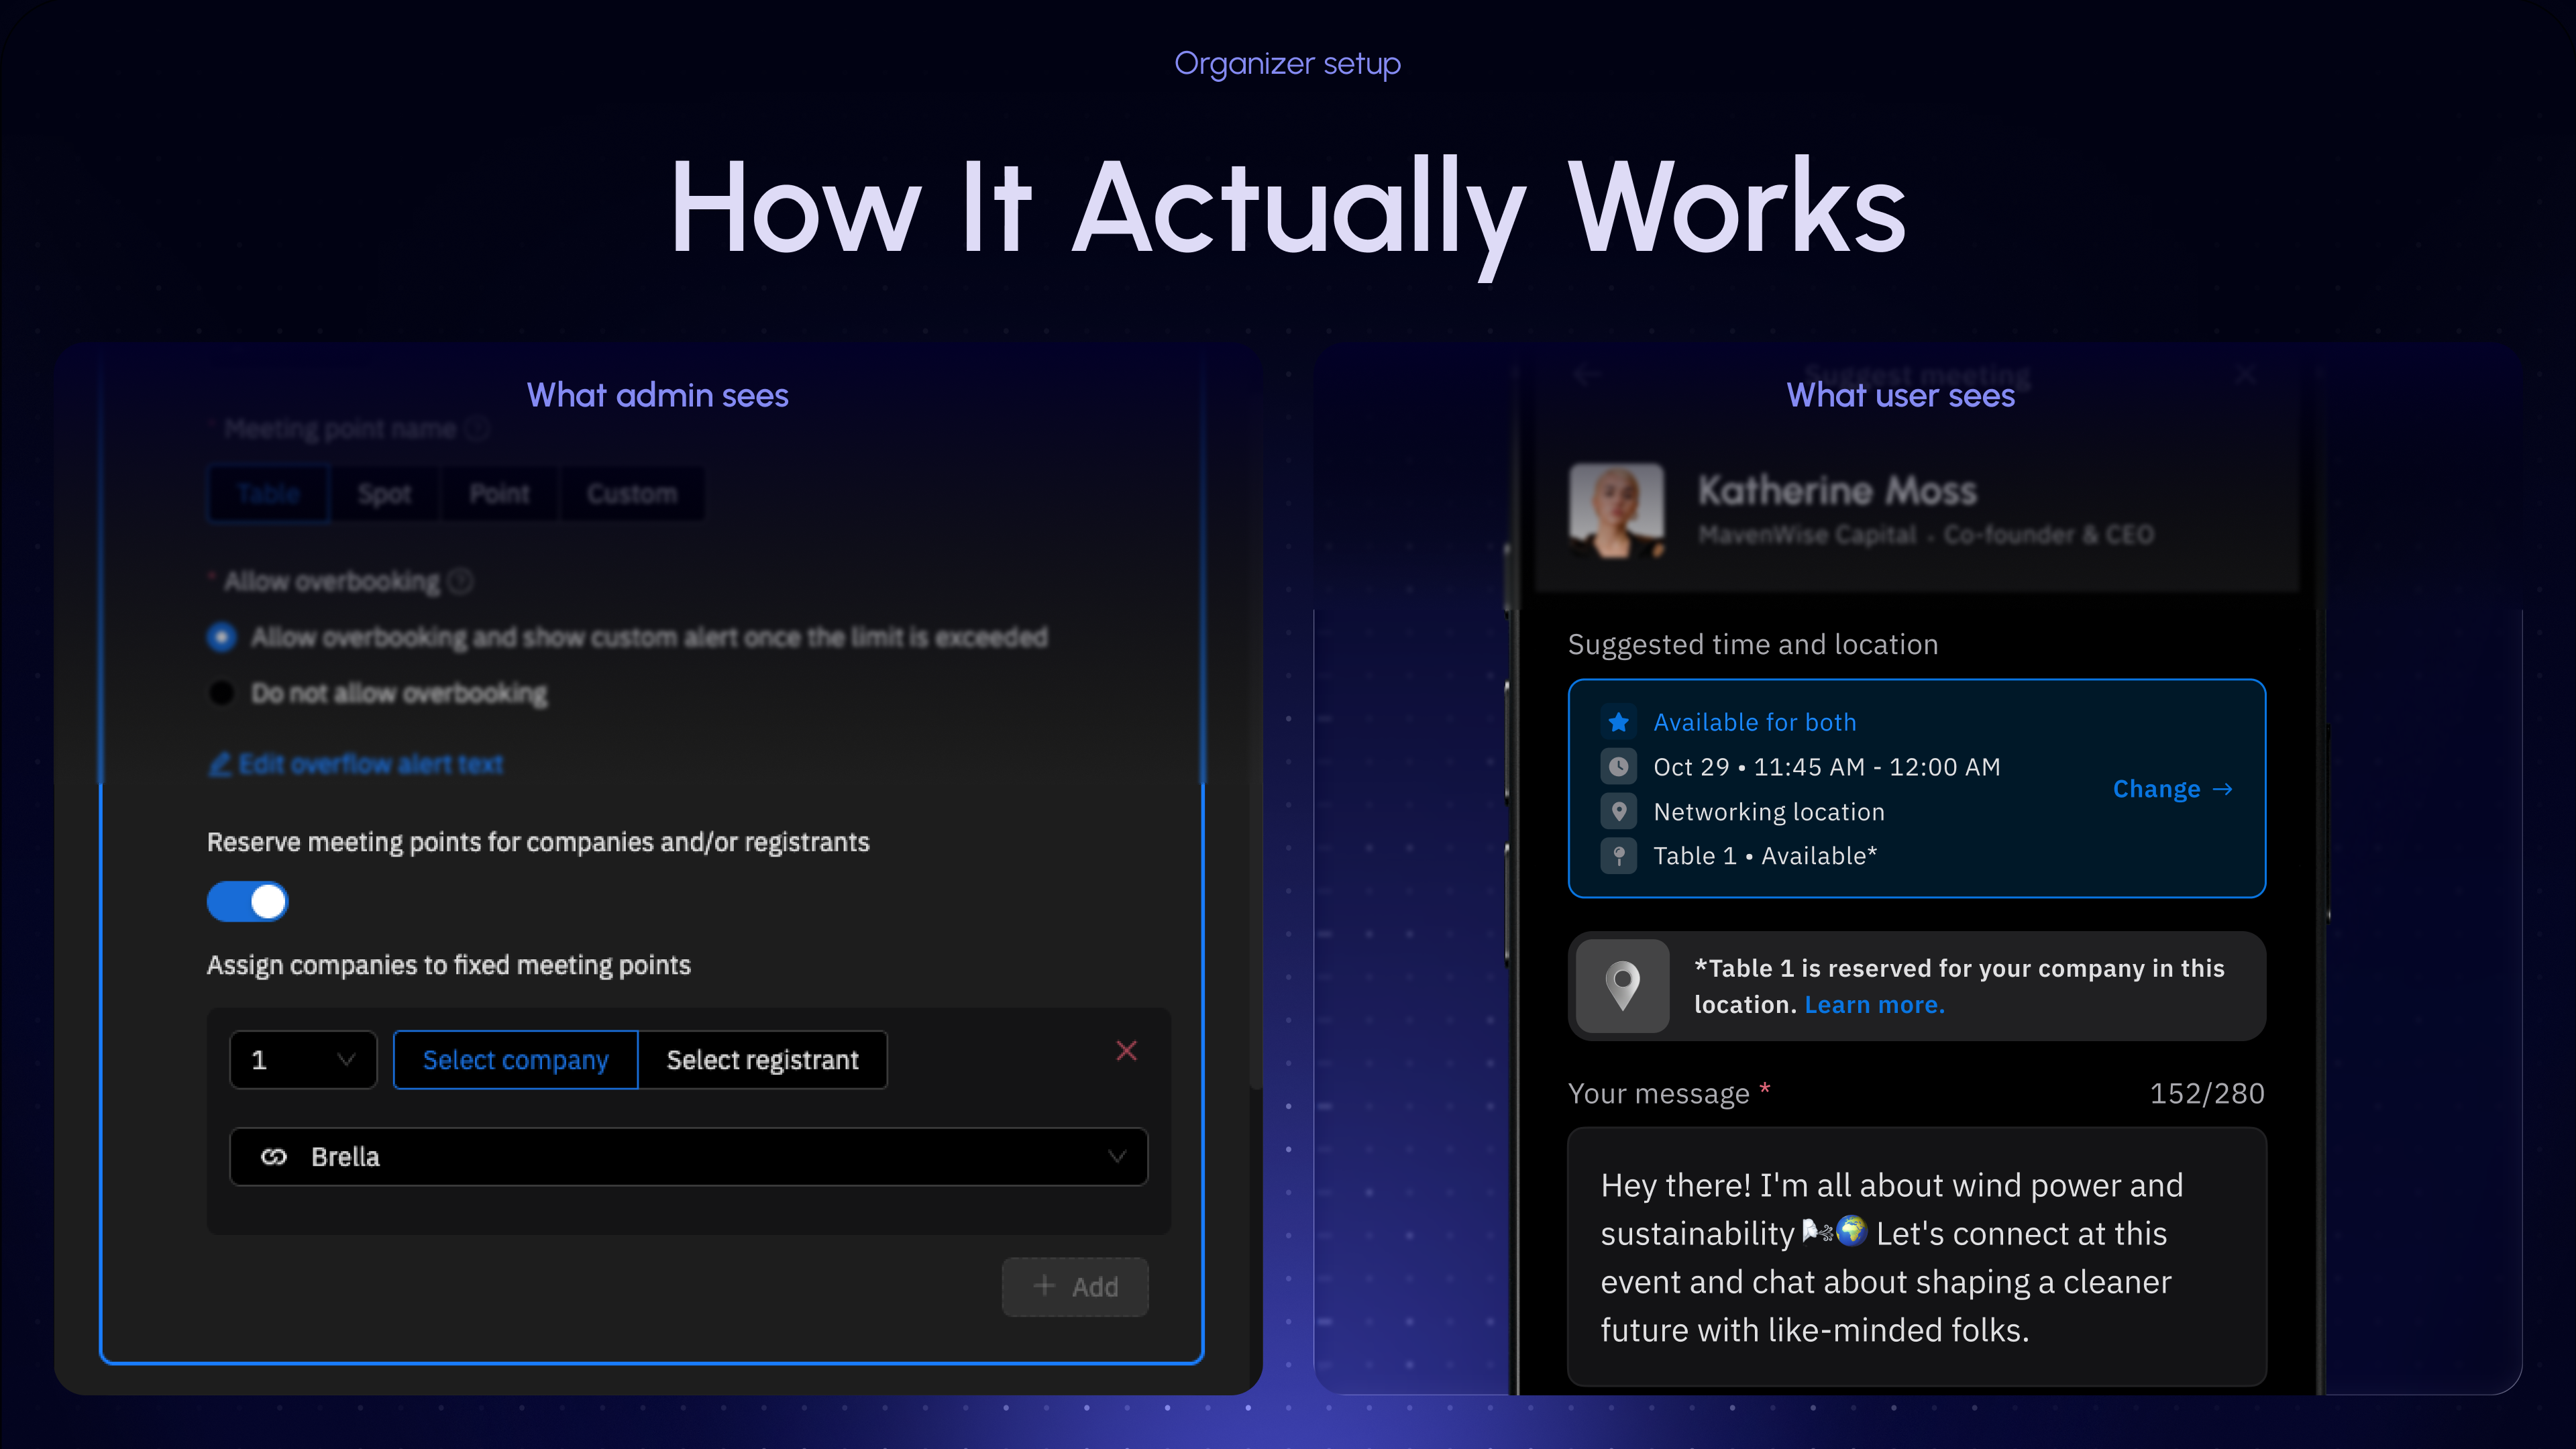Click the star icon next to Available for both

[1618, 722]
